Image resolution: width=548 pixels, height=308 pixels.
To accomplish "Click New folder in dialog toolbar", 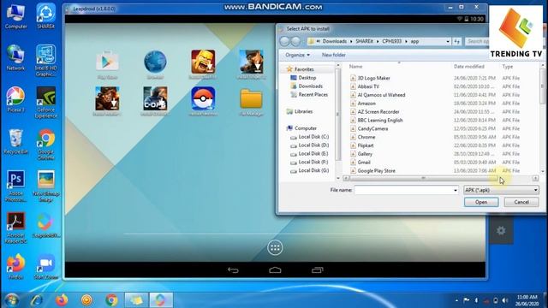I will click(x=333, y=55).
